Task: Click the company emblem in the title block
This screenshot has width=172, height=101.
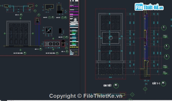Action: [75, 20]
